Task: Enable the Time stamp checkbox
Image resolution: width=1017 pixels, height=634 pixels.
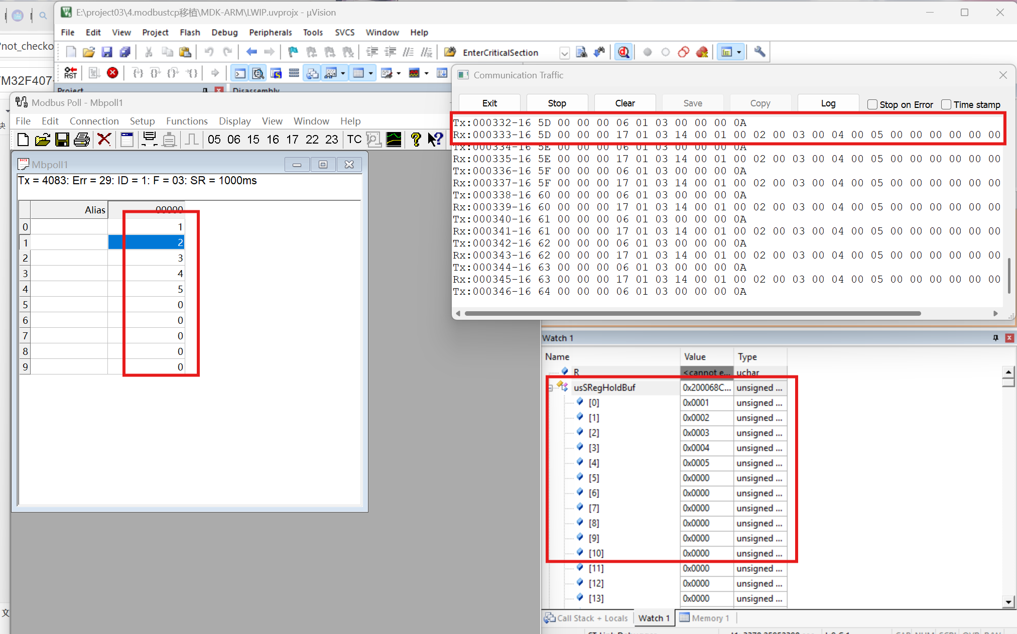Action: click(x=946, y=104)
